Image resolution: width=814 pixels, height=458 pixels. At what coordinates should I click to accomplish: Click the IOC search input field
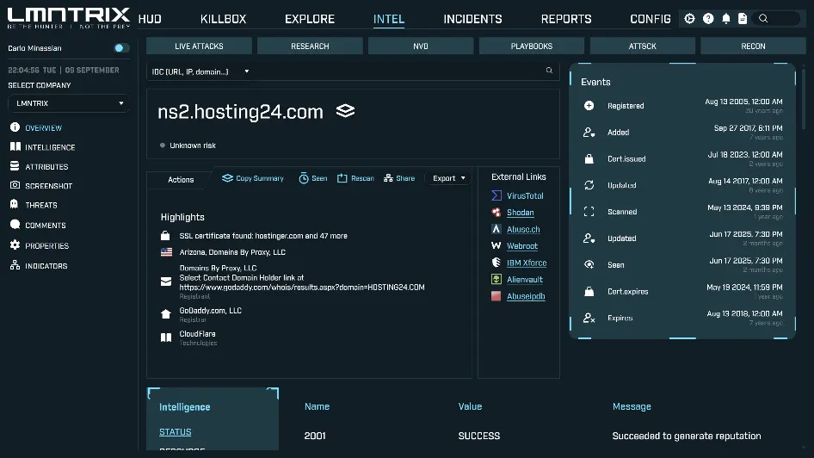(398, 71)
